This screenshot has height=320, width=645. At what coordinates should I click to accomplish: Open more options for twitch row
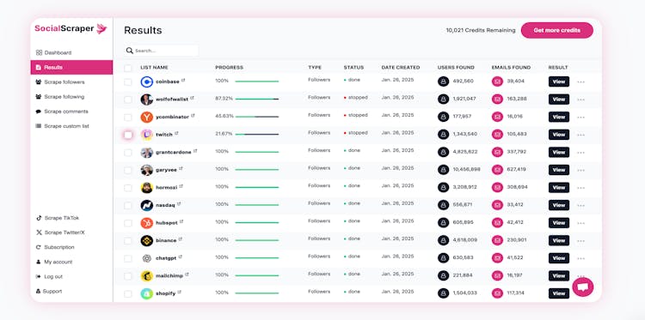(x=580, y=135)
